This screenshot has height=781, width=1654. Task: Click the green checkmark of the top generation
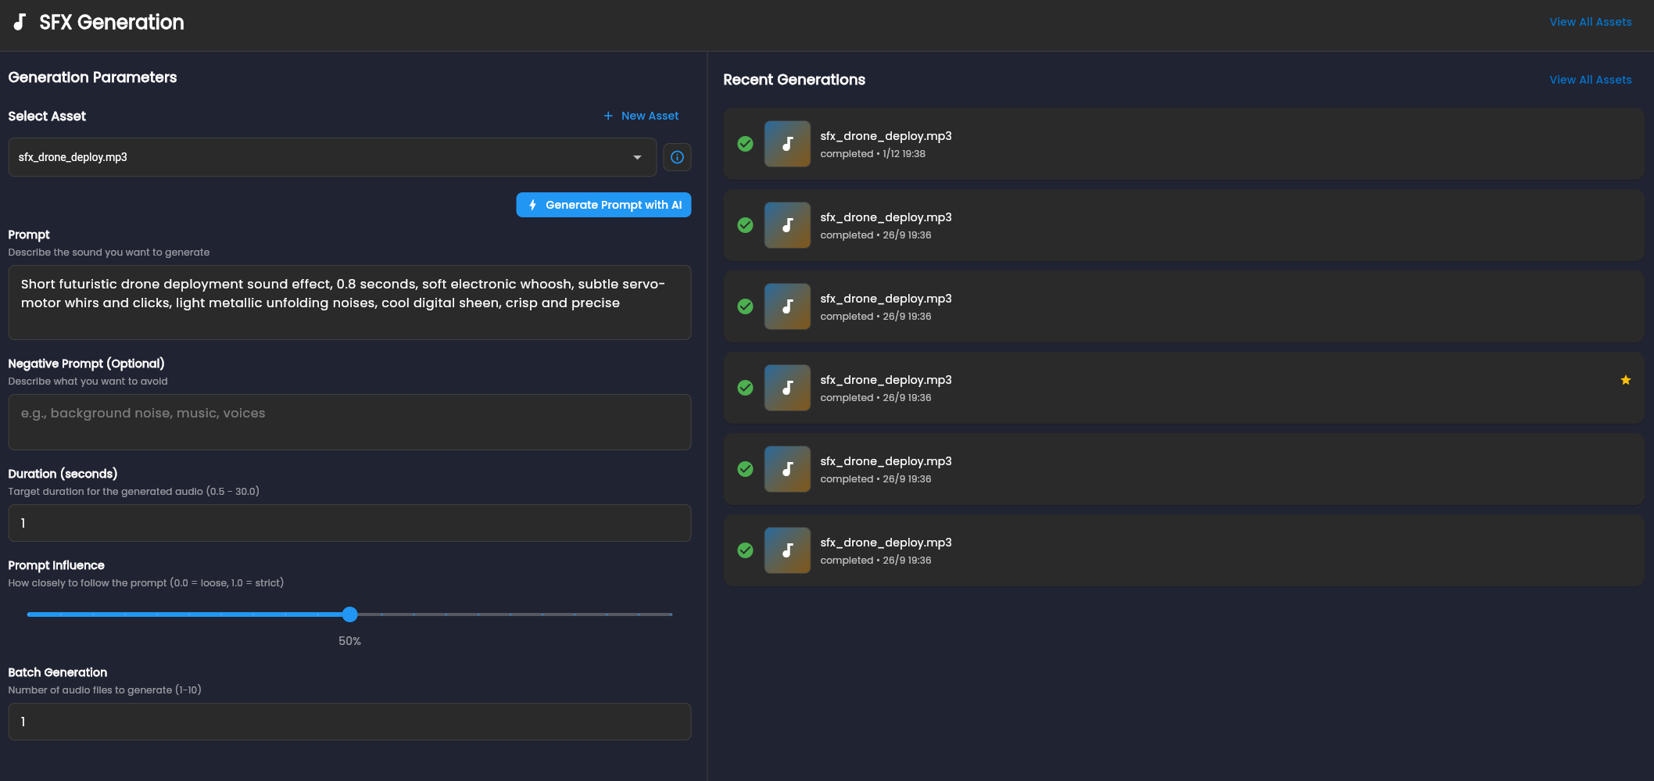click(745, 144)
